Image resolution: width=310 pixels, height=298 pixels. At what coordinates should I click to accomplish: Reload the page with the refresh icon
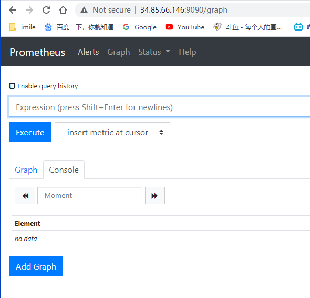point(46,10)
